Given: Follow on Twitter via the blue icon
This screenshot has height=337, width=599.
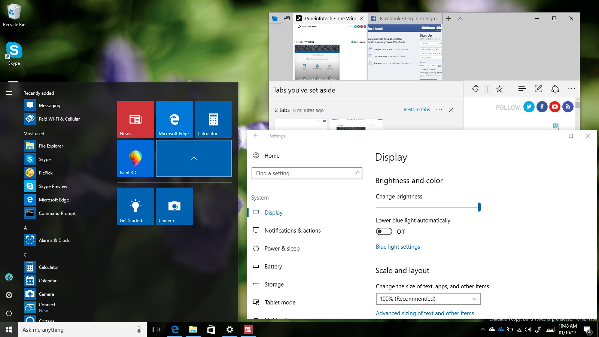Looking at the screenshot, I should 529,107.
